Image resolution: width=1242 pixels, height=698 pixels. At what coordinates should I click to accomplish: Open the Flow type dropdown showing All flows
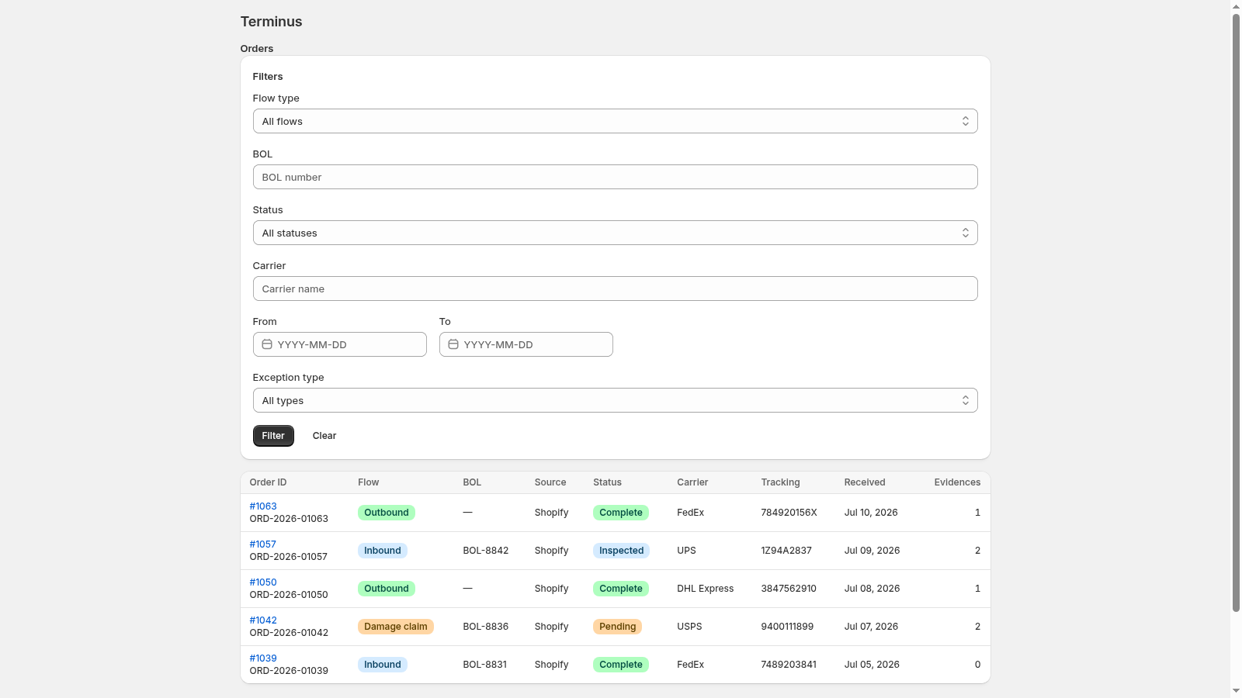[615, 121]
